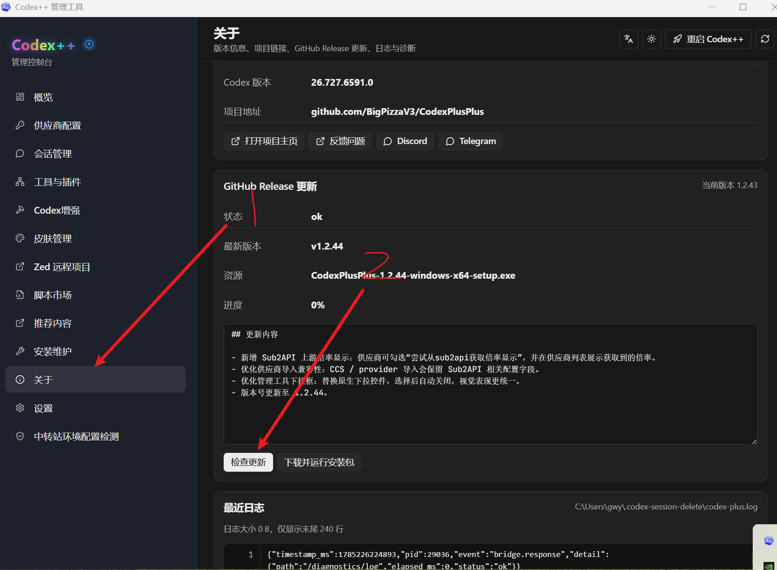Open Codex增强 section
777x570 pixels.
(x=95, y=210)
